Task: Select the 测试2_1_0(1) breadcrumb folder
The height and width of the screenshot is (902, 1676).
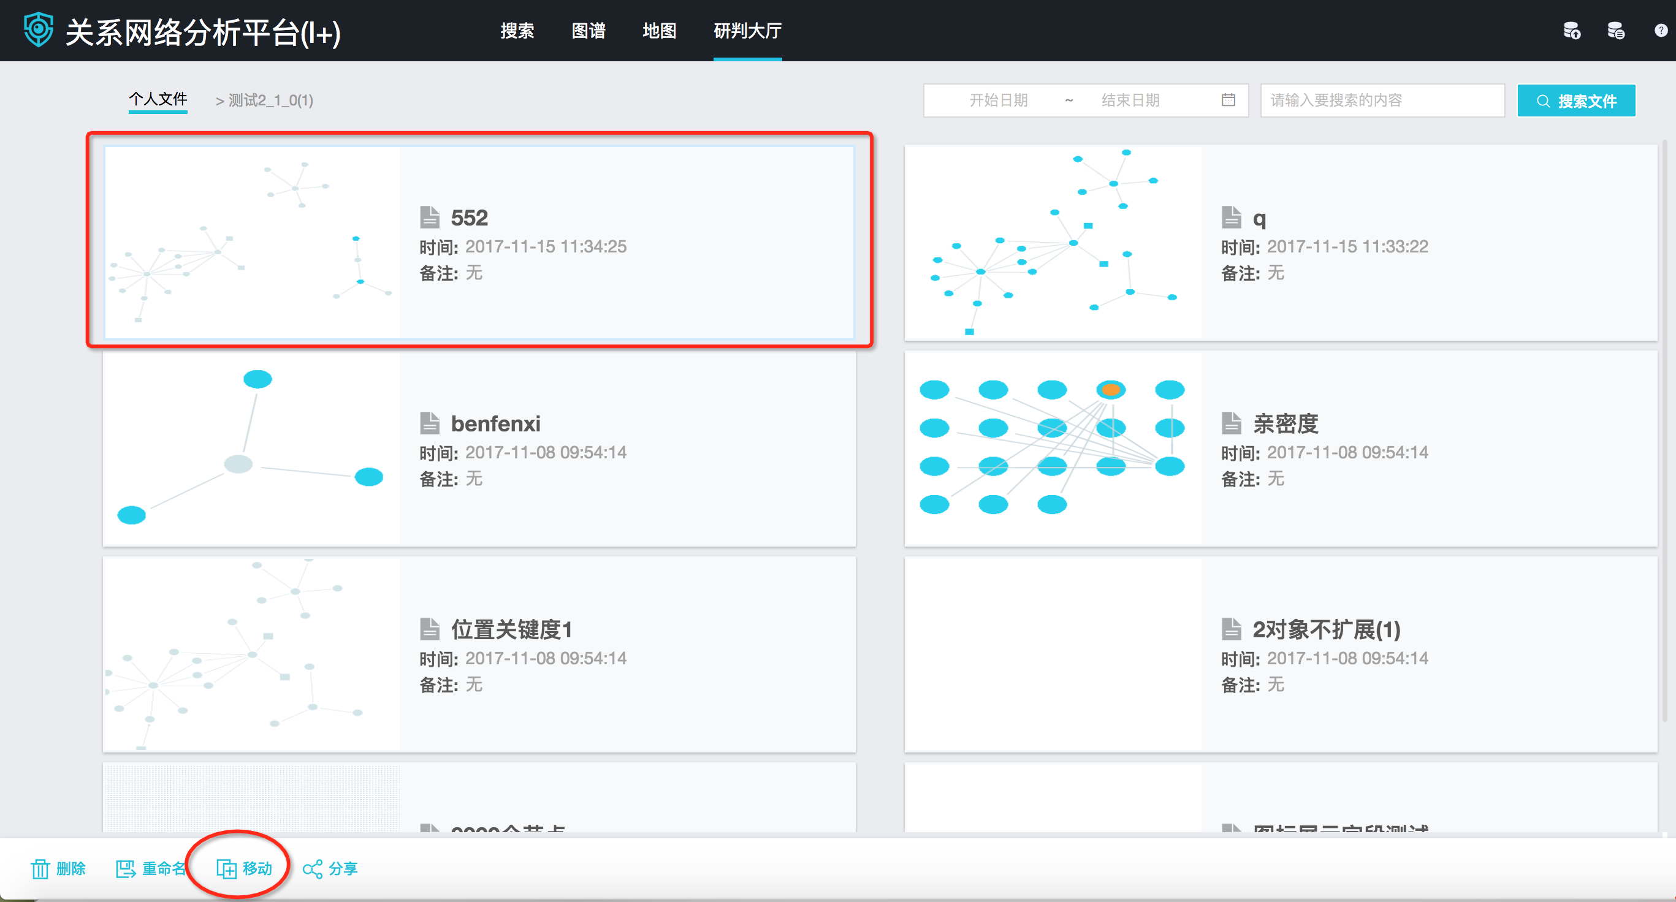Action: tap(271, 100)
